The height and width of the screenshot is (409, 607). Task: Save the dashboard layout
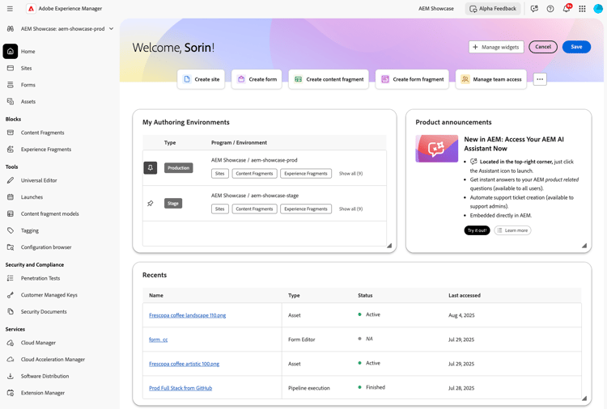[x=576, y=47]
